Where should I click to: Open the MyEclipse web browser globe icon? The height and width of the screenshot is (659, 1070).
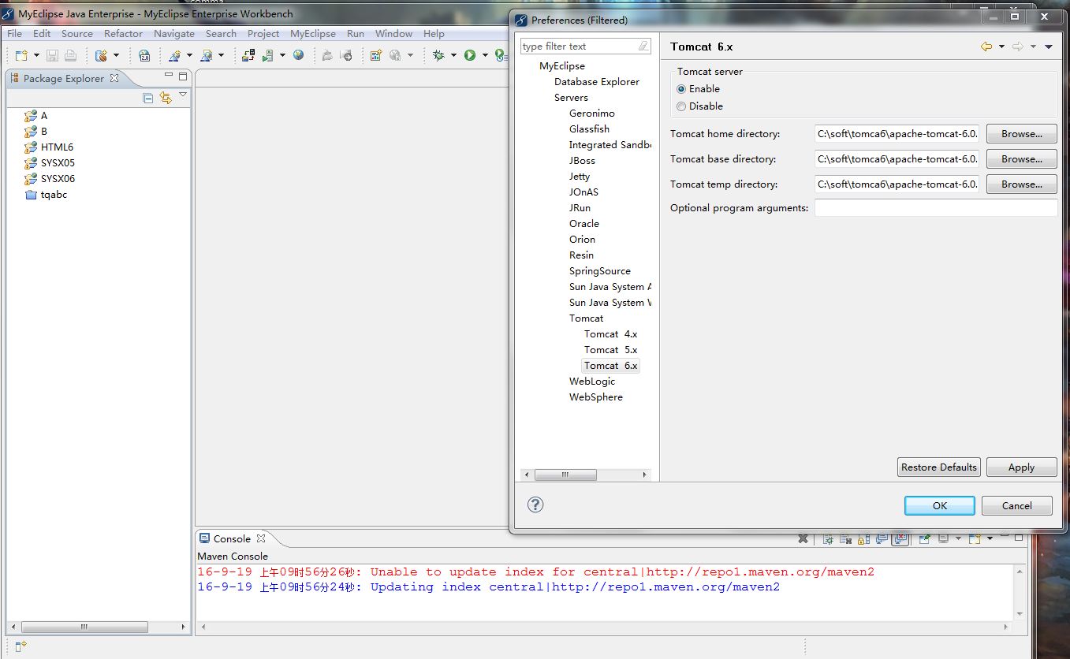tap(298, 55)
